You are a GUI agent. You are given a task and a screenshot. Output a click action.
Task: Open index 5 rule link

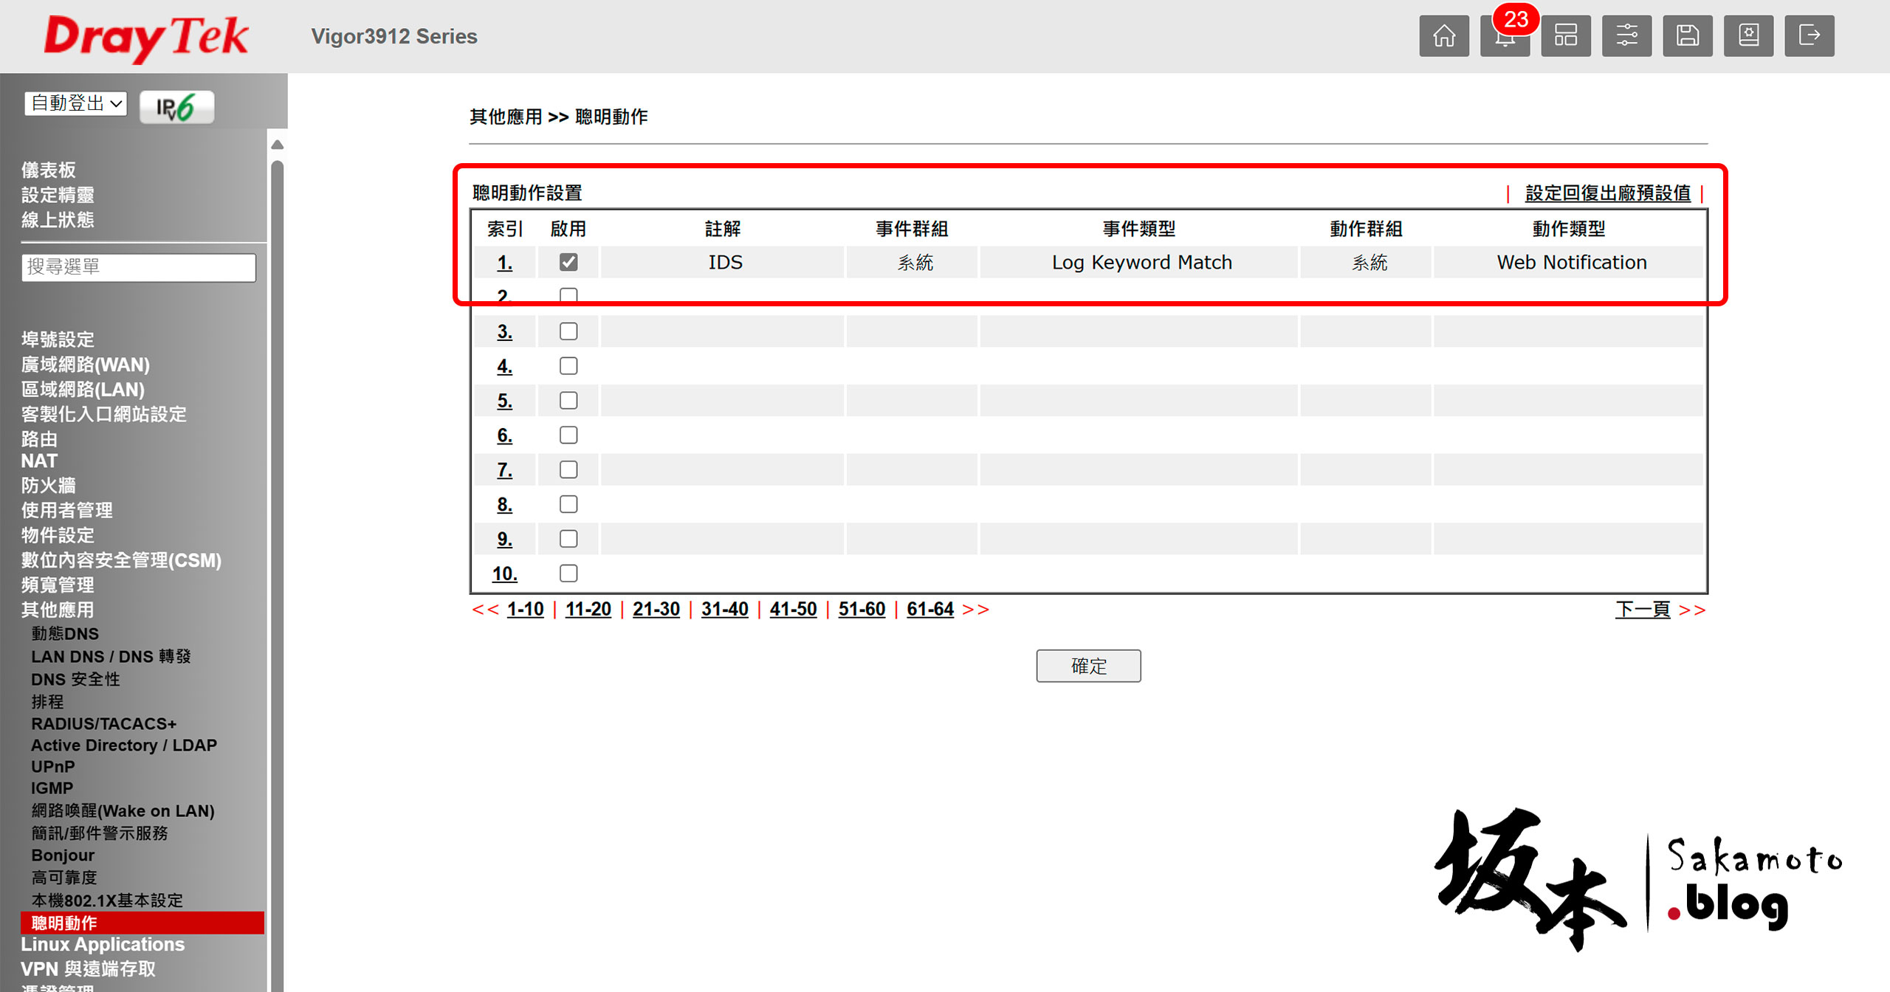(x=504, y=401)
